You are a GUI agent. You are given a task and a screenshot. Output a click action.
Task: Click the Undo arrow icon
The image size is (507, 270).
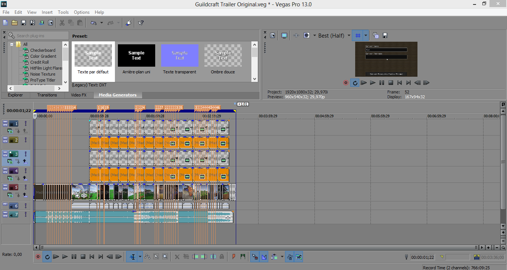[94, 23]
